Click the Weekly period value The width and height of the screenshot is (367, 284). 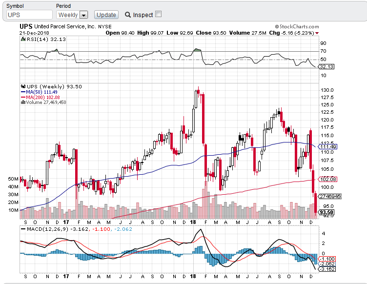68,15
